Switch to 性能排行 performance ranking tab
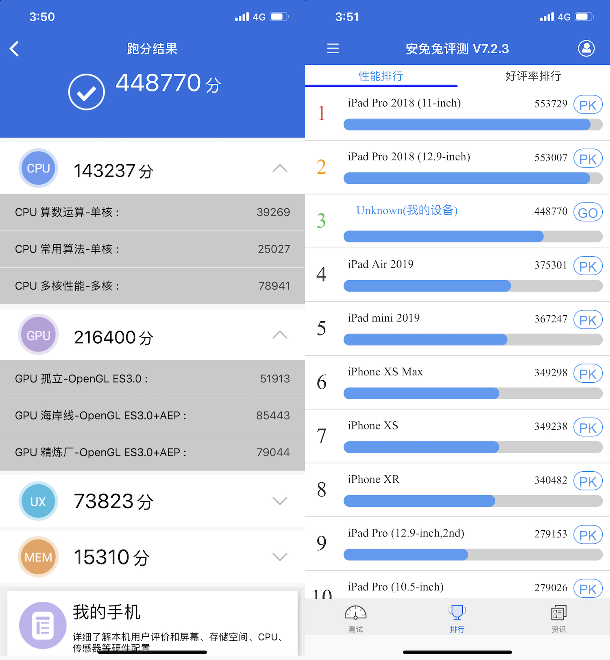 381,76
